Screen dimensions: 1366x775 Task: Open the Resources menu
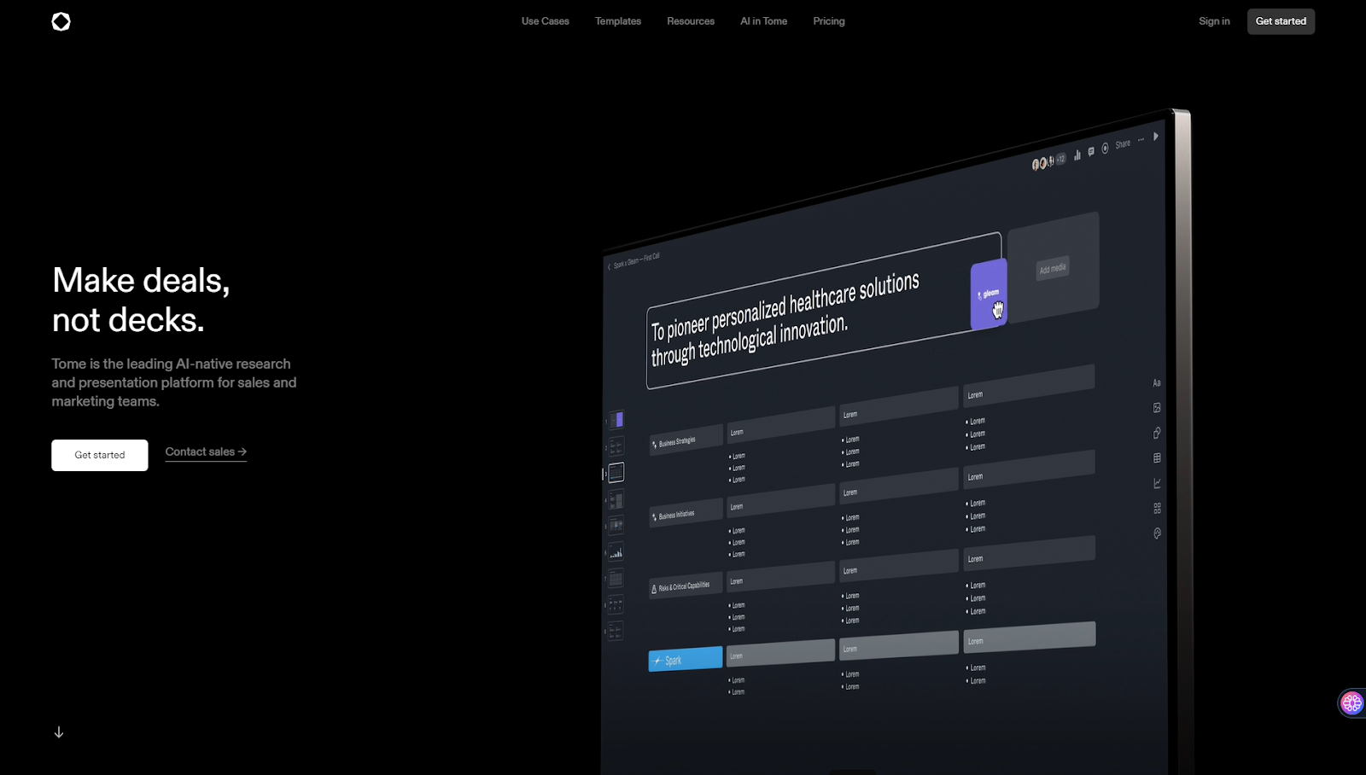[691, 21]
